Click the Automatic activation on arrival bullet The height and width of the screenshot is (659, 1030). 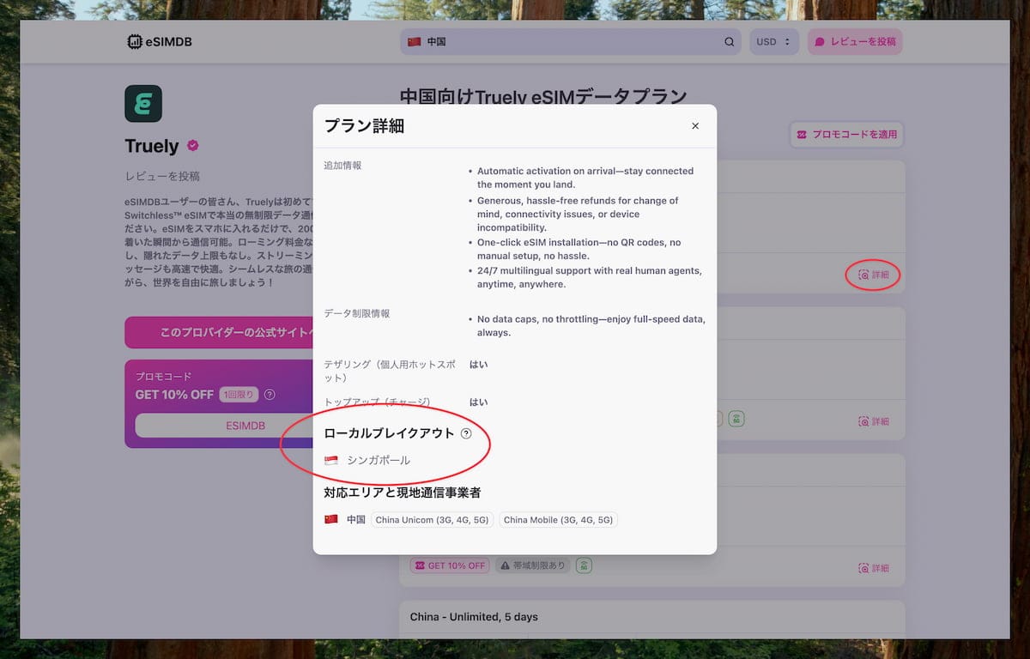[585, 178]
